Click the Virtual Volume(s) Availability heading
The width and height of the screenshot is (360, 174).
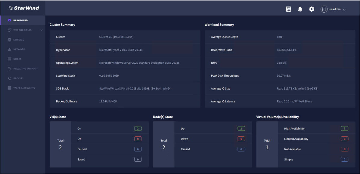[x=278, y=117]
